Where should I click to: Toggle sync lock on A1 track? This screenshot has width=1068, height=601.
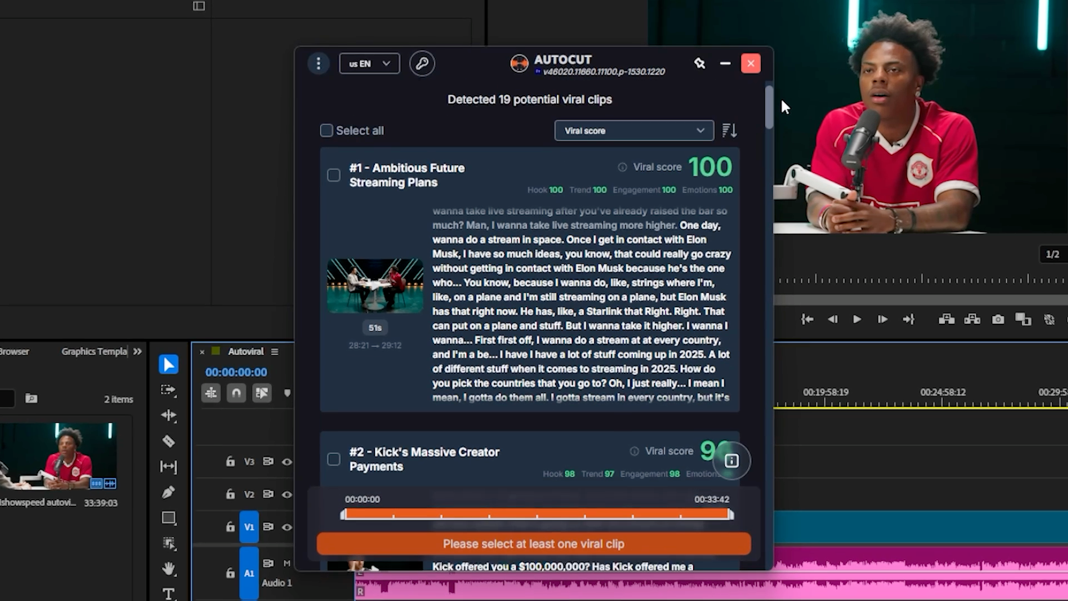click(x=268, y=564)
